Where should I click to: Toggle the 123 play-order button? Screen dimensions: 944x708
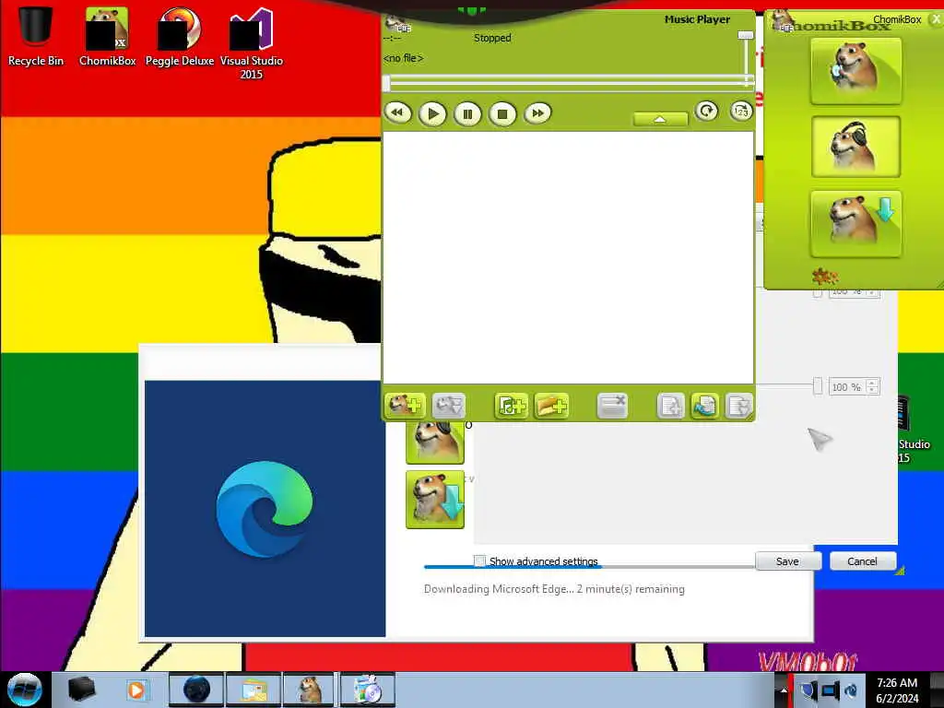pos(741,112)
